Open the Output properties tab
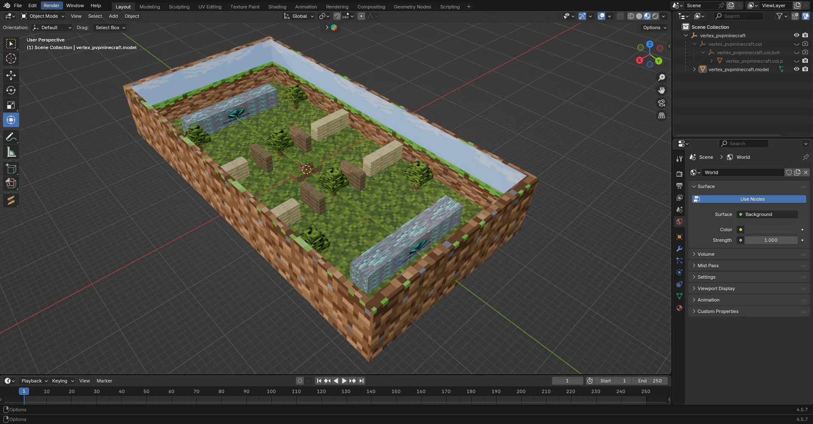The height and width of the screenshot is (424, 813). click(x=679, y=186)
